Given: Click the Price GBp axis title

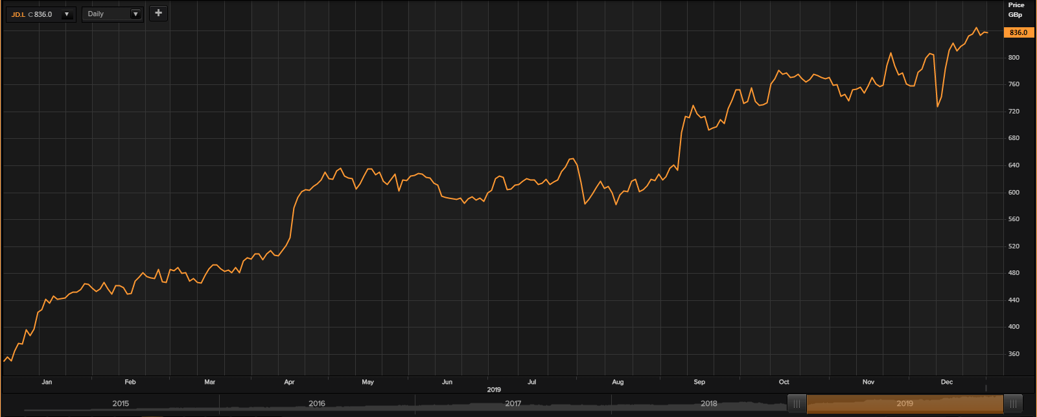Looking at the screenshot, I should pyautogui.click(x=1016, y=10).
